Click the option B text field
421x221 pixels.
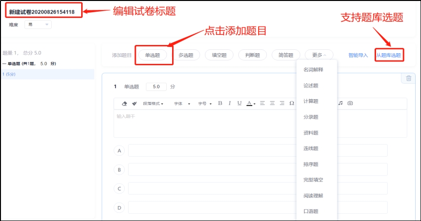click(x=258, y=169)
